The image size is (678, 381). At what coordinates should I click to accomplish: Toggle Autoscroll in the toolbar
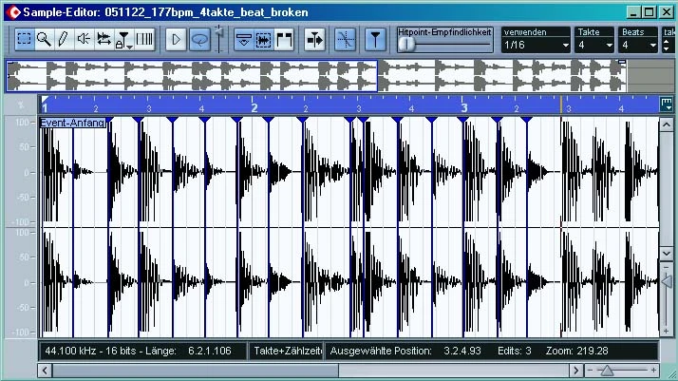point(314,40)
